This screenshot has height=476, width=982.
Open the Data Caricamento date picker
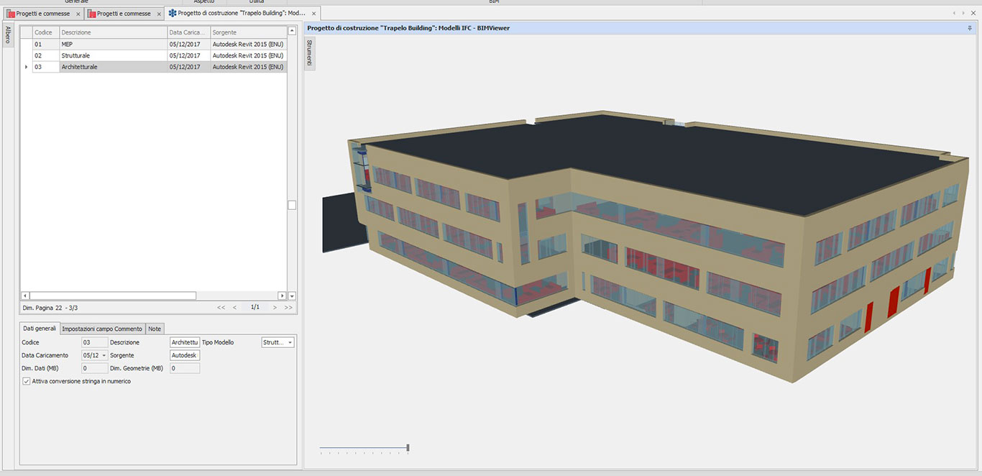(x=104, y=355)
